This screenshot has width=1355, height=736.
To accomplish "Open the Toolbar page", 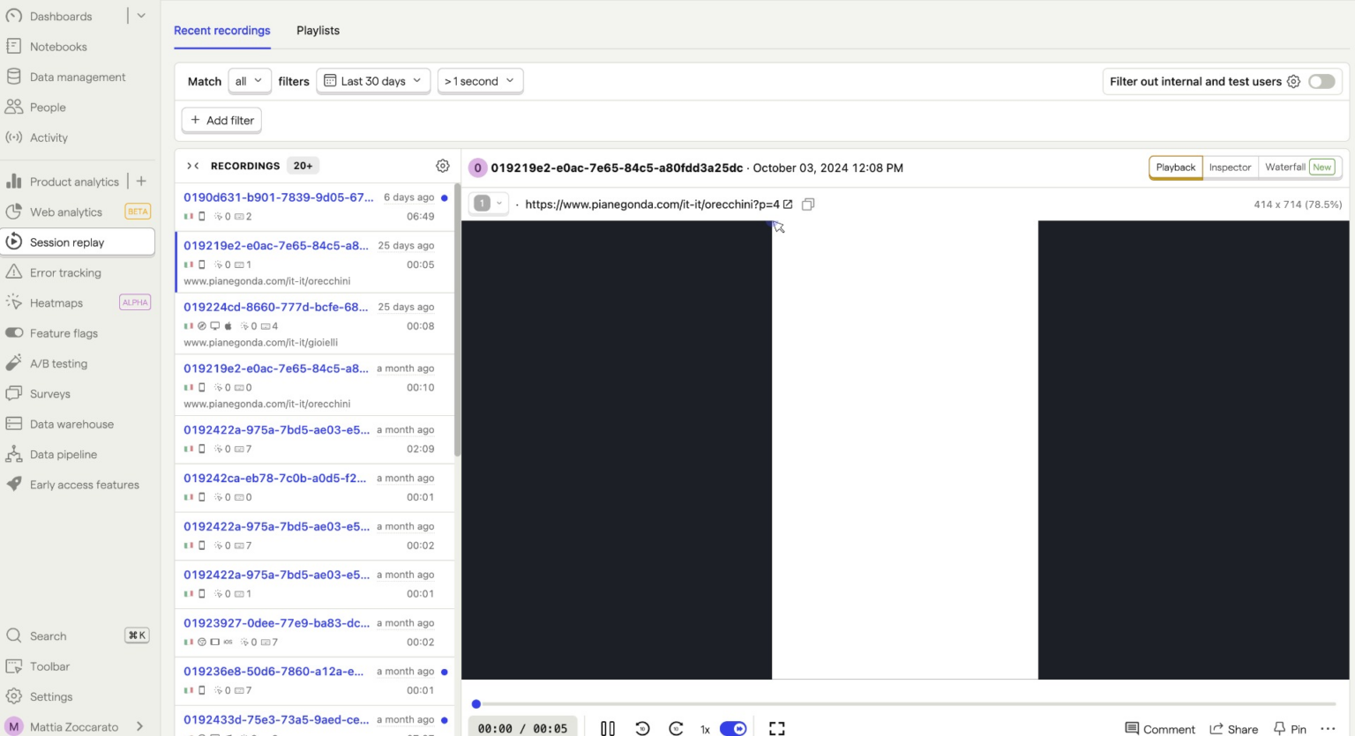I will 49,666.
